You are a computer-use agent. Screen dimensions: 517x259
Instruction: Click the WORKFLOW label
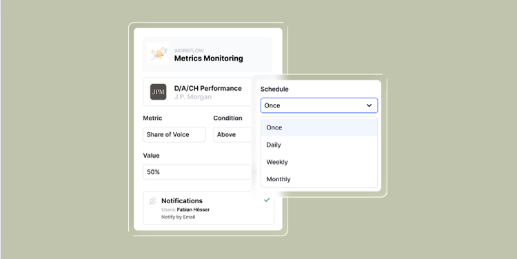coord(189,50)
